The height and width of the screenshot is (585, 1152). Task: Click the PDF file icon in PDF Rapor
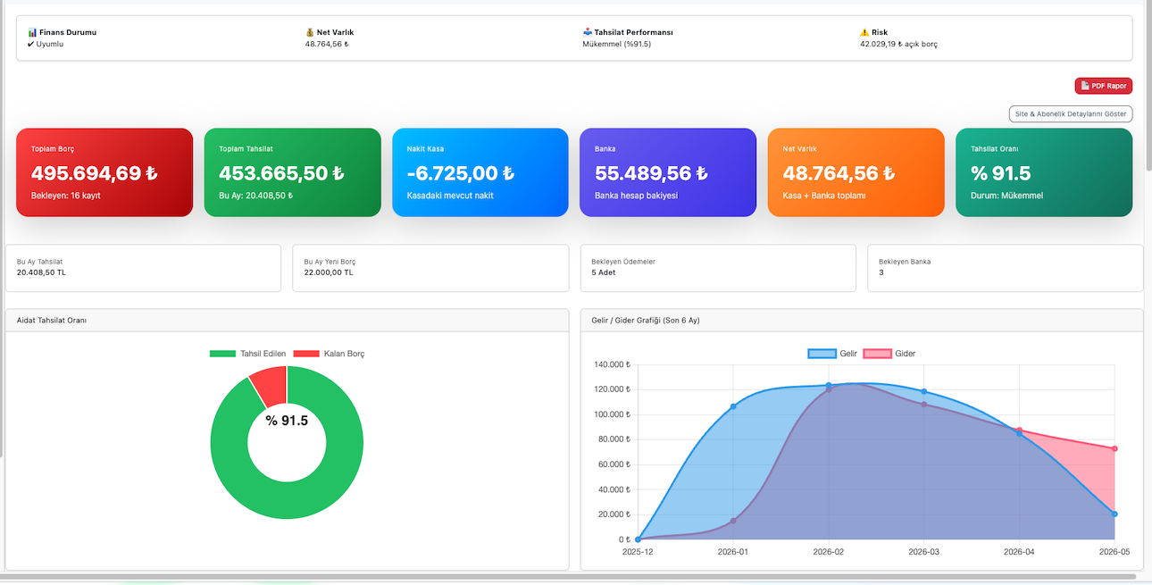(1085, 86)
